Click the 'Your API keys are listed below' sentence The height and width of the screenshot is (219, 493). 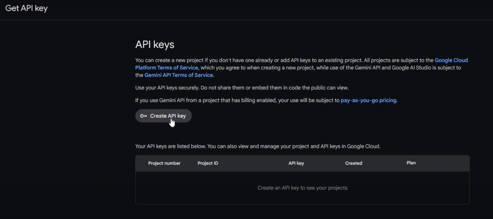coord(258,146)
